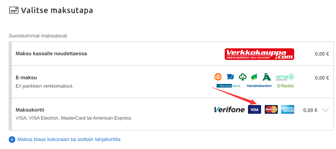Click the Valitse maksutapa card icon
Screen dimensions: 336x149
[13, 10]
